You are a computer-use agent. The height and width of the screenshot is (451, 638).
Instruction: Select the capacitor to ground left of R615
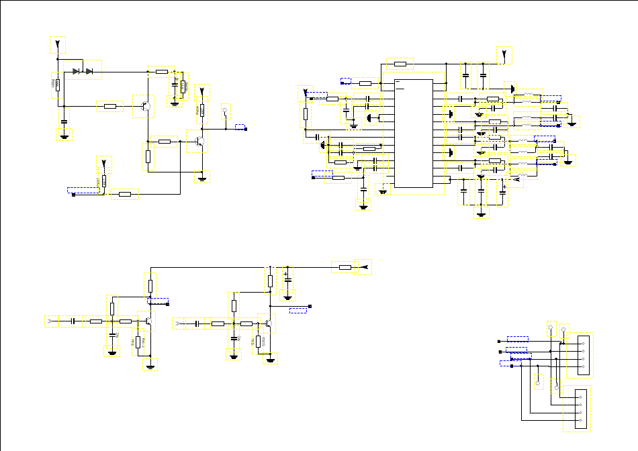[x=234, y=337]
